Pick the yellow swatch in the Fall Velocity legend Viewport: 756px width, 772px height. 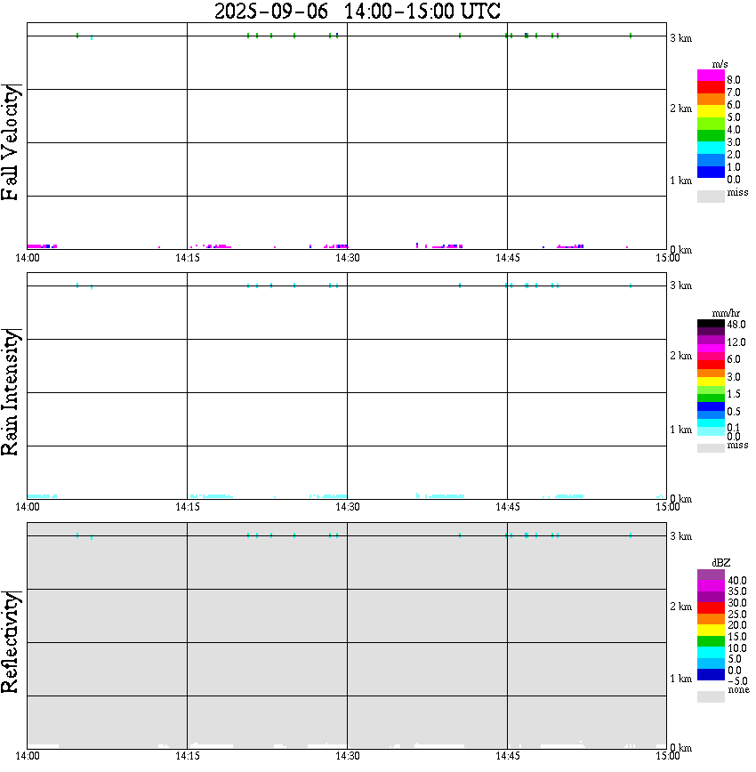coord(711,111)
